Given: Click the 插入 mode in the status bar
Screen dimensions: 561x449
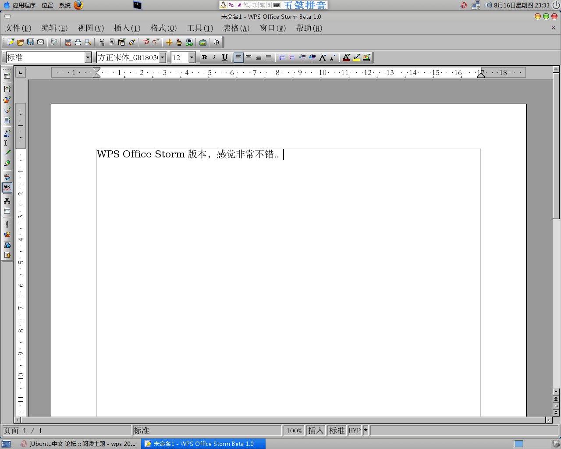Looking at the screenshot, I should tap(316, 431).
